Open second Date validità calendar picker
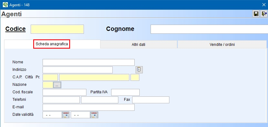The height and width of the screenshot is (127, 268). [x=94, y=115]
